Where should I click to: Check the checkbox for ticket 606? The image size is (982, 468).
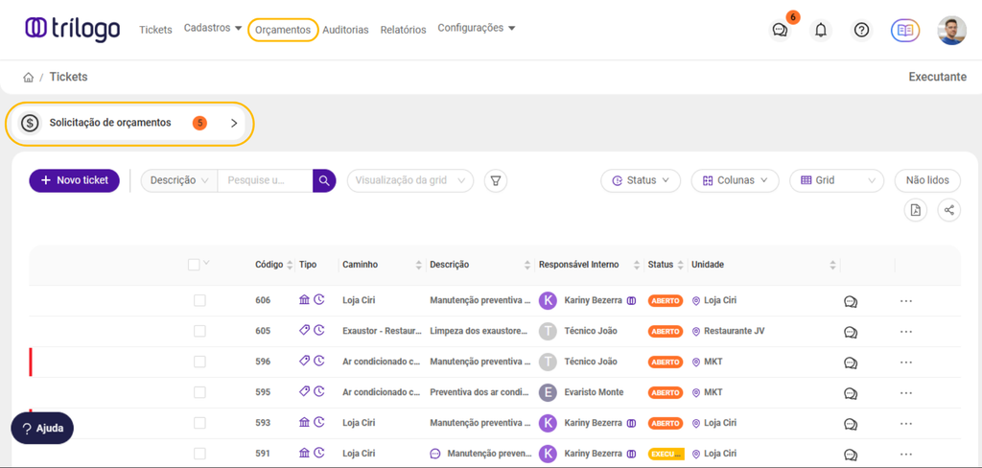click(199, 300)
